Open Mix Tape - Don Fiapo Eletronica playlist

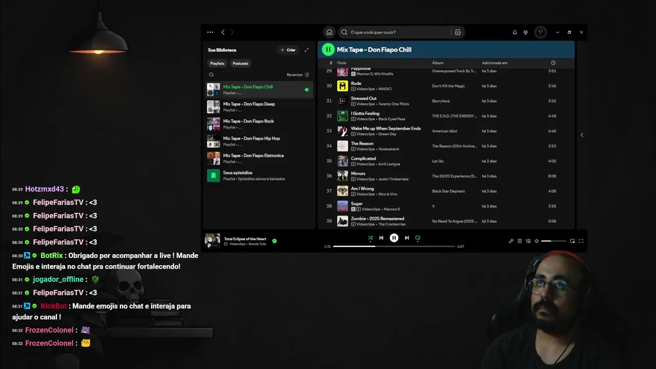tap(259, 158)
